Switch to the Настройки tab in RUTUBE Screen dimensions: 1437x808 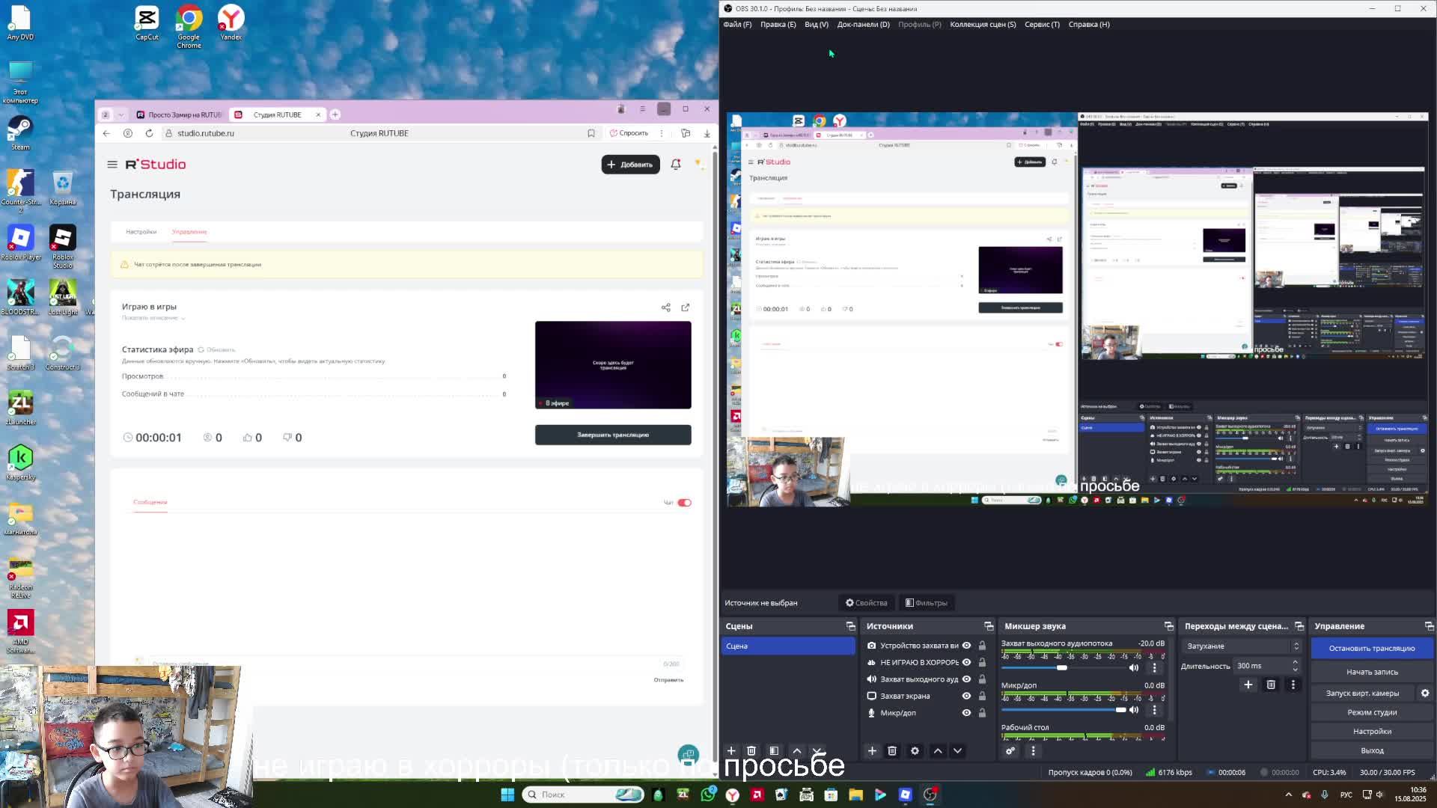pos(141,232)
